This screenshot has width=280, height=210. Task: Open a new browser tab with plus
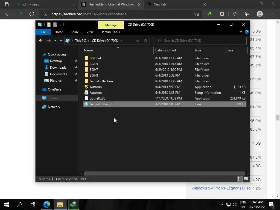(x=214, y=4)
